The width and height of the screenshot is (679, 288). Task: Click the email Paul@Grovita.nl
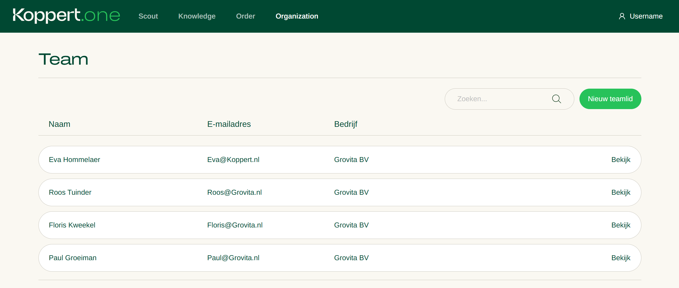pos(233,258)
